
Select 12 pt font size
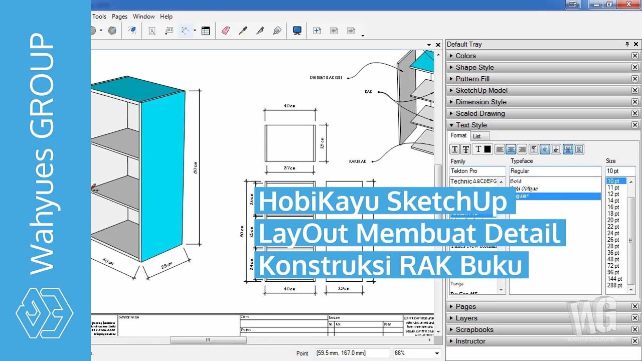click(x=613, y=194)
